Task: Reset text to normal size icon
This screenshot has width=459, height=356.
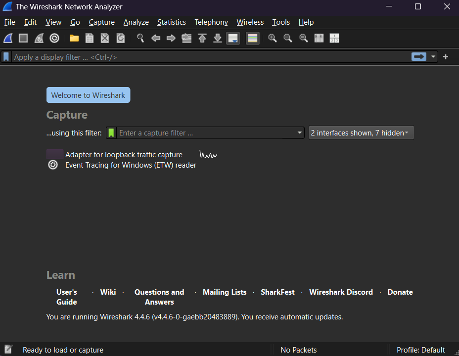Action: point(304,38)
